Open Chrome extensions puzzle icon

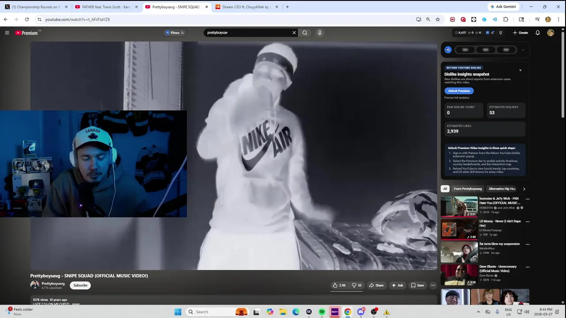click(506, 19)
